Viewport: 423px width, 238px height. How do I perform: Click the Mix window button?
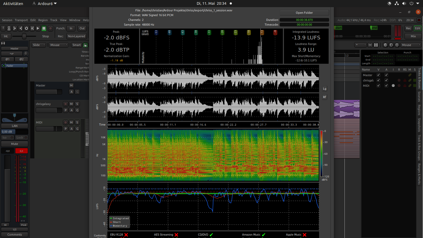413,36
